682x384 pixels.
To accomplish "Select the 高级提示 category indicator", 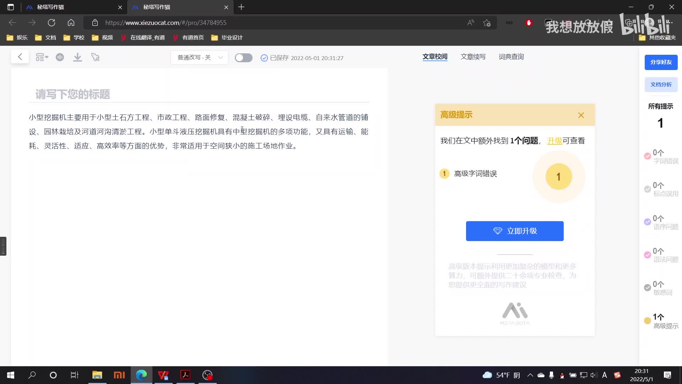I will 647,321.
